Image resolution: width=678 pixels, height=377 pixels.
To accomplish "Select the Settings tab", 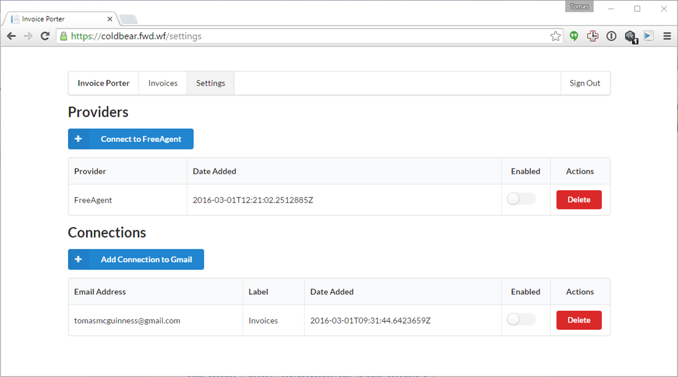I will pyautogui.click(x=210, y=83).
